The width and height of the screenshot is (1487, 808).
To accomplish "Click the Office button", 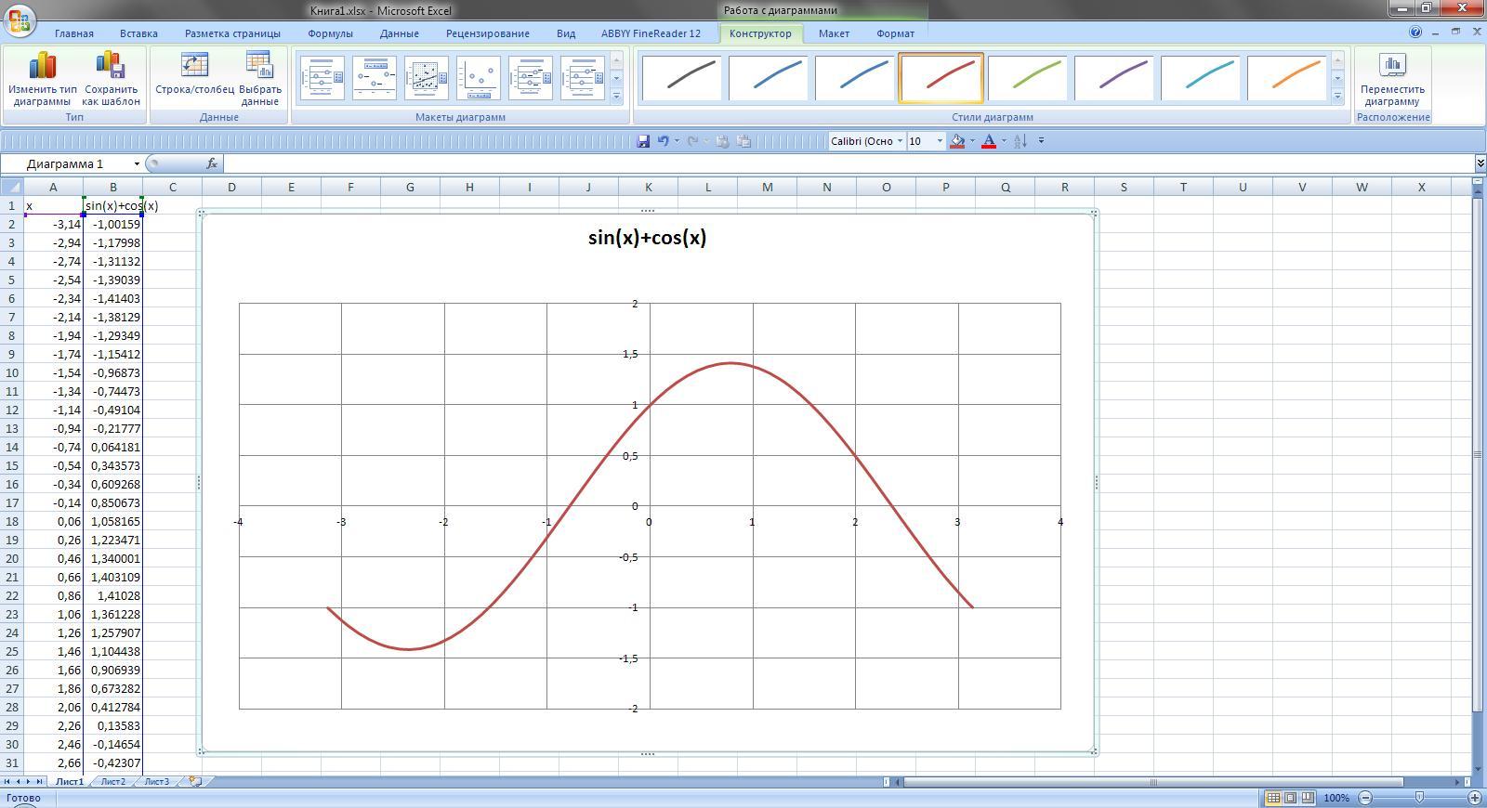I will (x=19, y=20).
